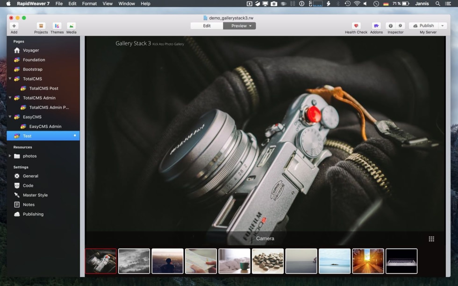458x286 pixels.
Task: Select the misty forest thumbnail
Action: tap(134, 261)
